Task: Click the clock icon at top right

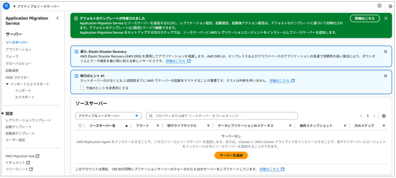Action: click(390, 6)
